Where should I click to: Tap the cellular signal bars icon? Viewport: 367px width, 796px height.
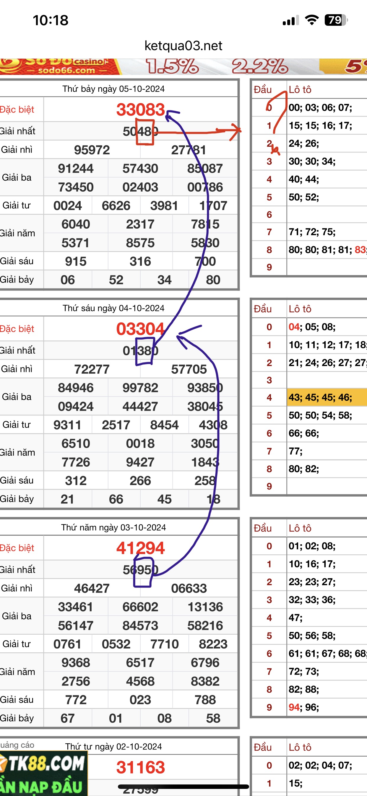[290, 20]
